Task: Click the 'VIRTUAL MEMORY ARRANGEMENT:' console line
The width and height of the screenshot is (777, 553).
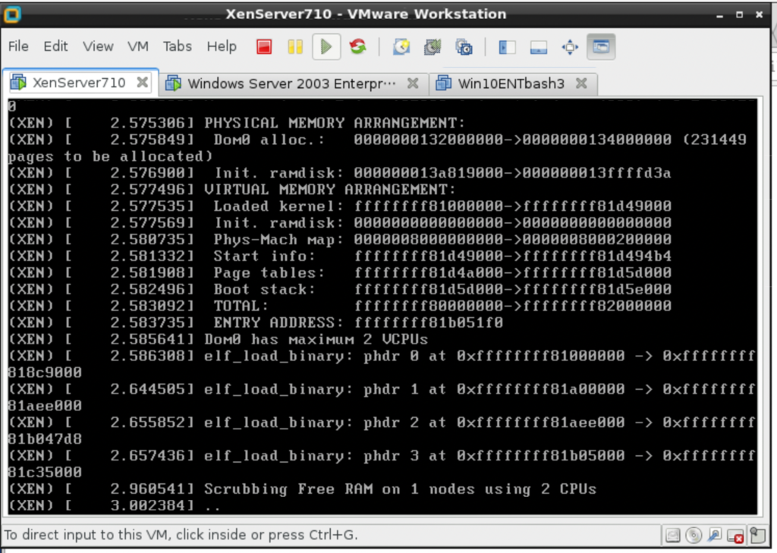Action: tap(231, 190)
